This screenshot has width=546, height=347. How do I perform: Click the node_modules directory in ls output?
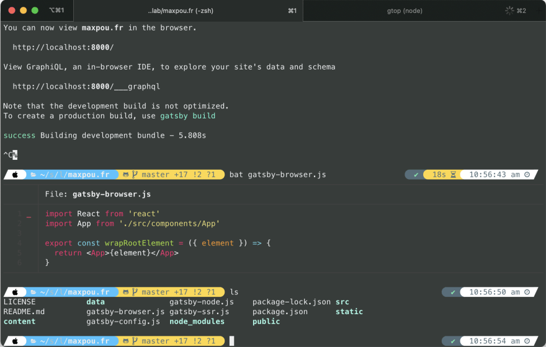(x=197, y=321)
